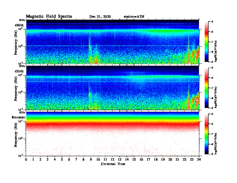The height and width of the screenshot is (183, 237).
Task: Click hour 20 on the Universal Time axis
Action: click(x=170, y=159)
